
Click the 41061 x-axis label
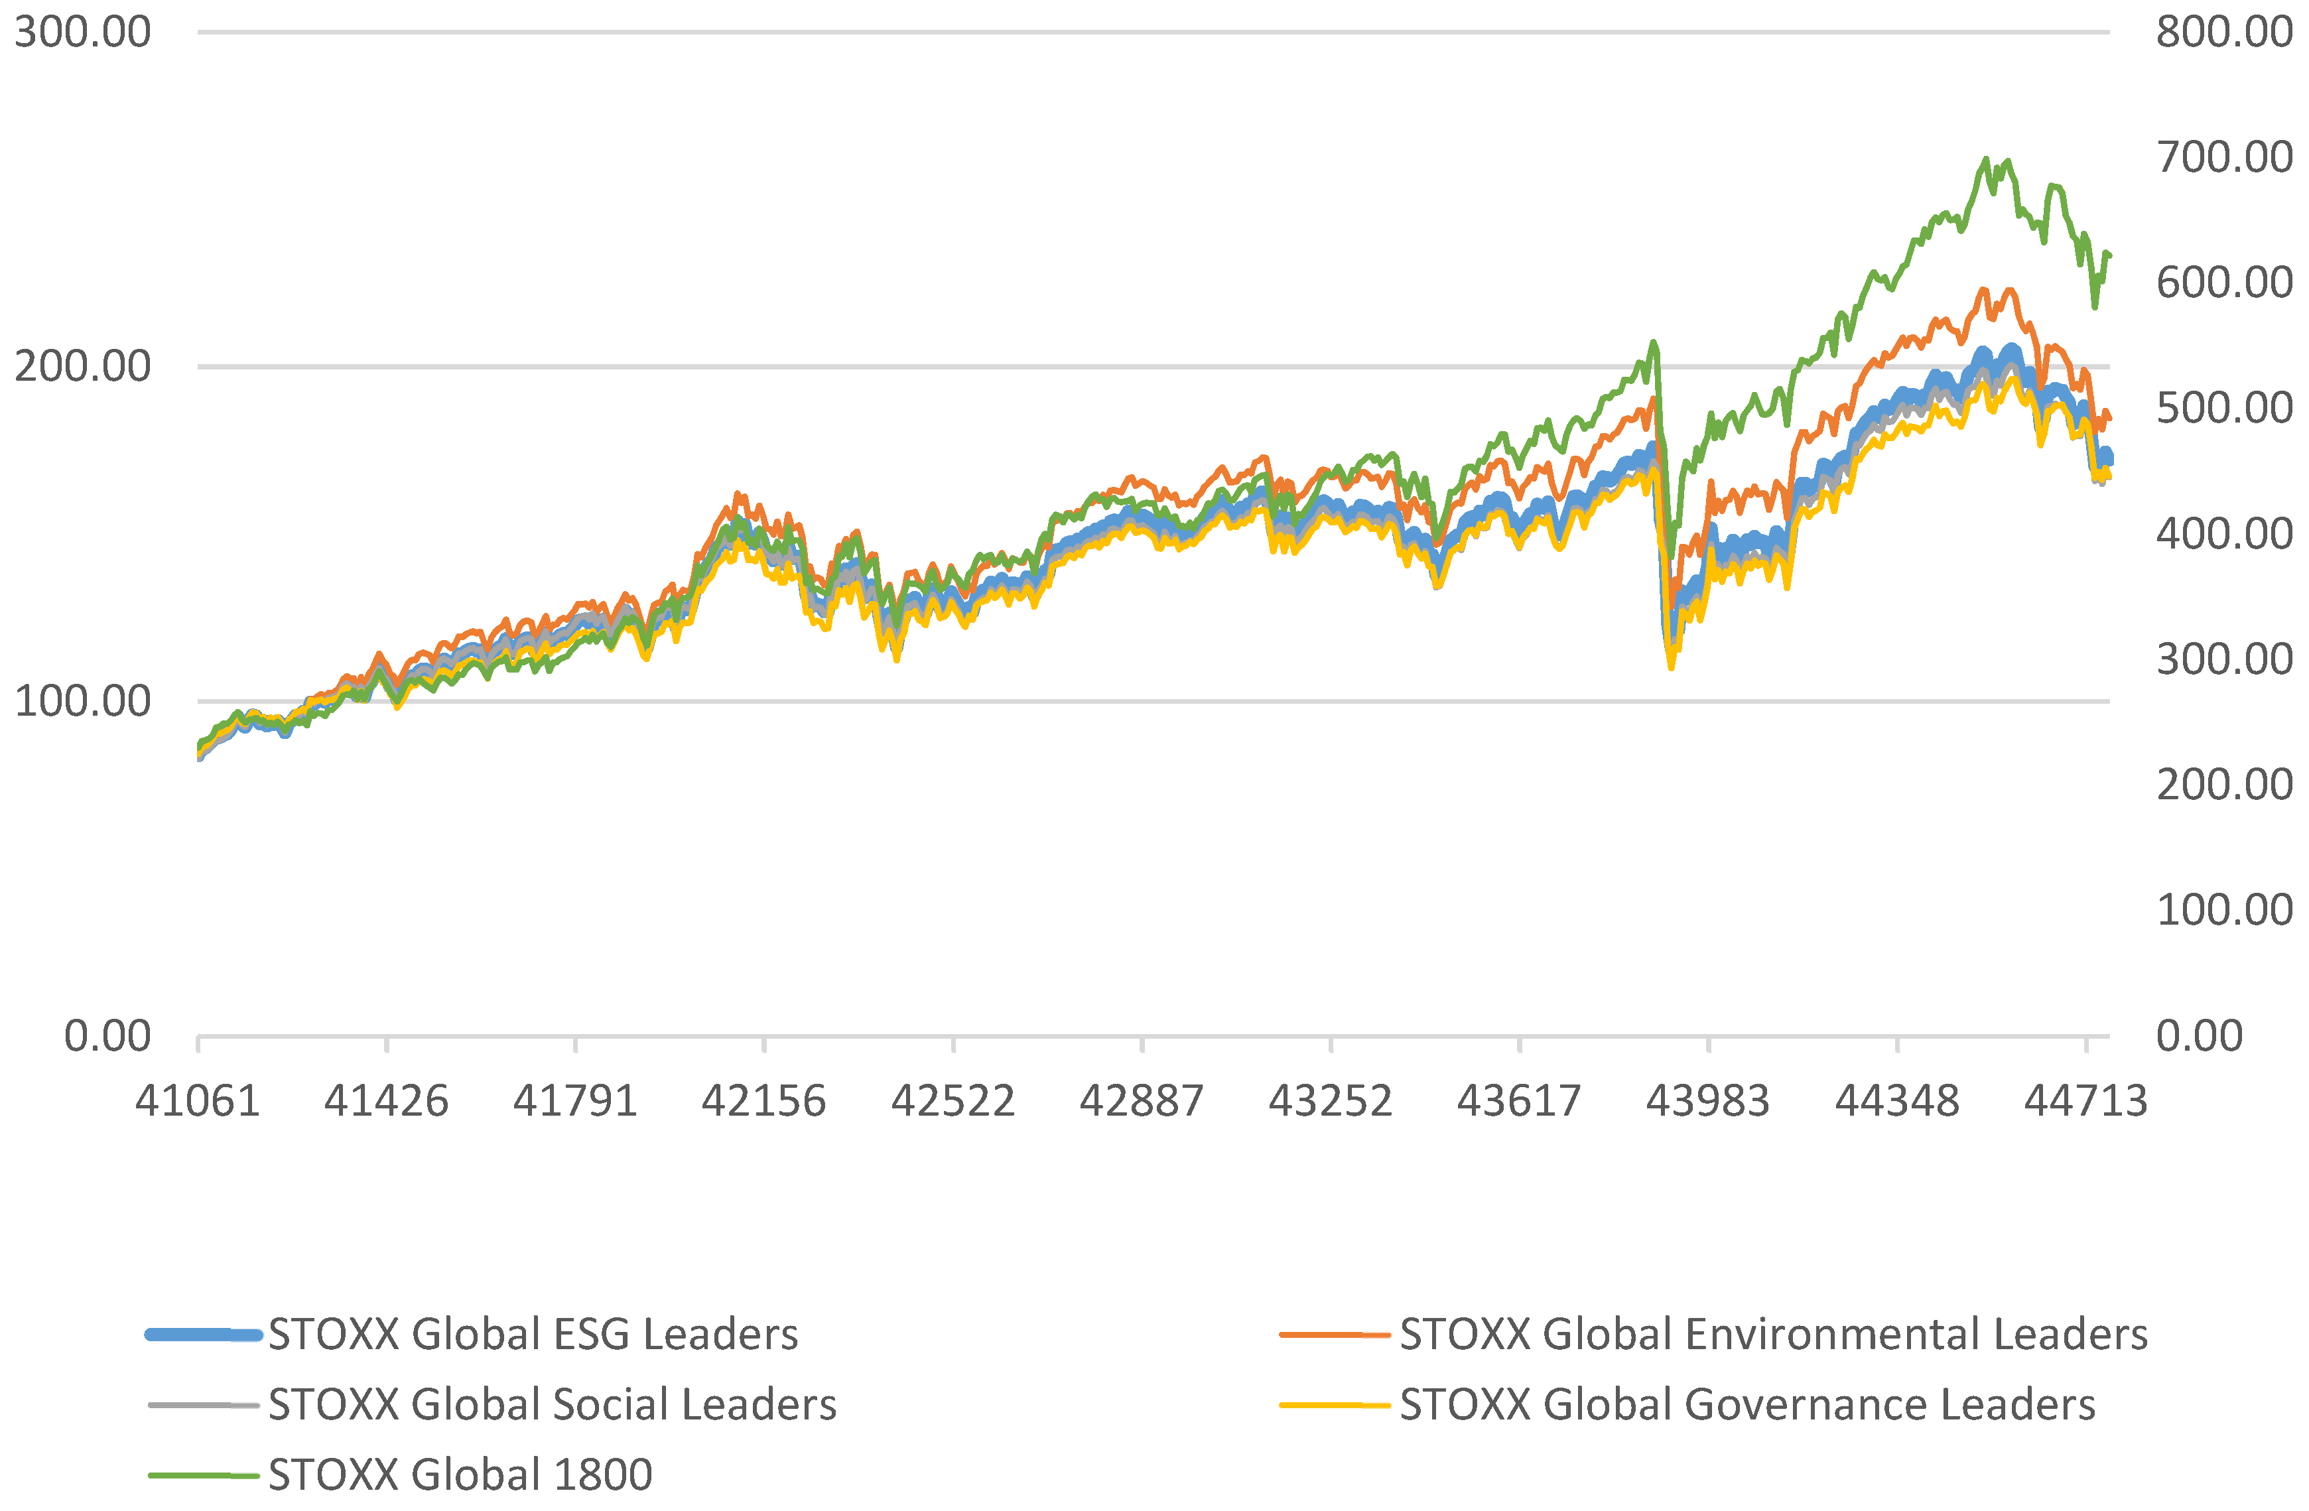(198, 1102)
